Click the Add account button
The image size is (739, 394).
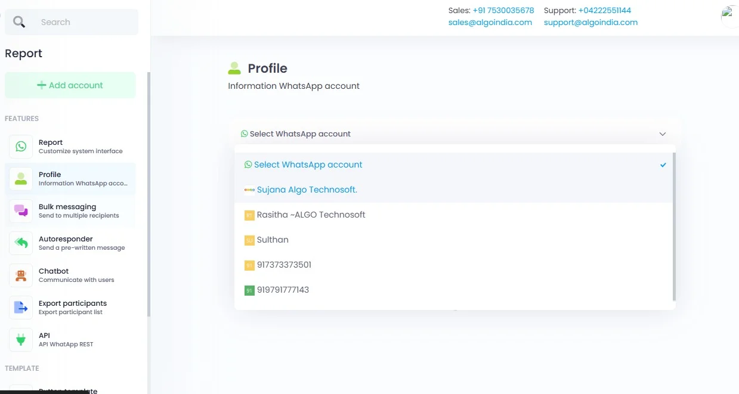pyautogui.click(x=70, y=85)
